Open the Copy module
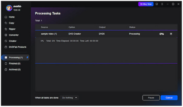The height and width of the screenshot is (107, 183). (x=12, y=23)
